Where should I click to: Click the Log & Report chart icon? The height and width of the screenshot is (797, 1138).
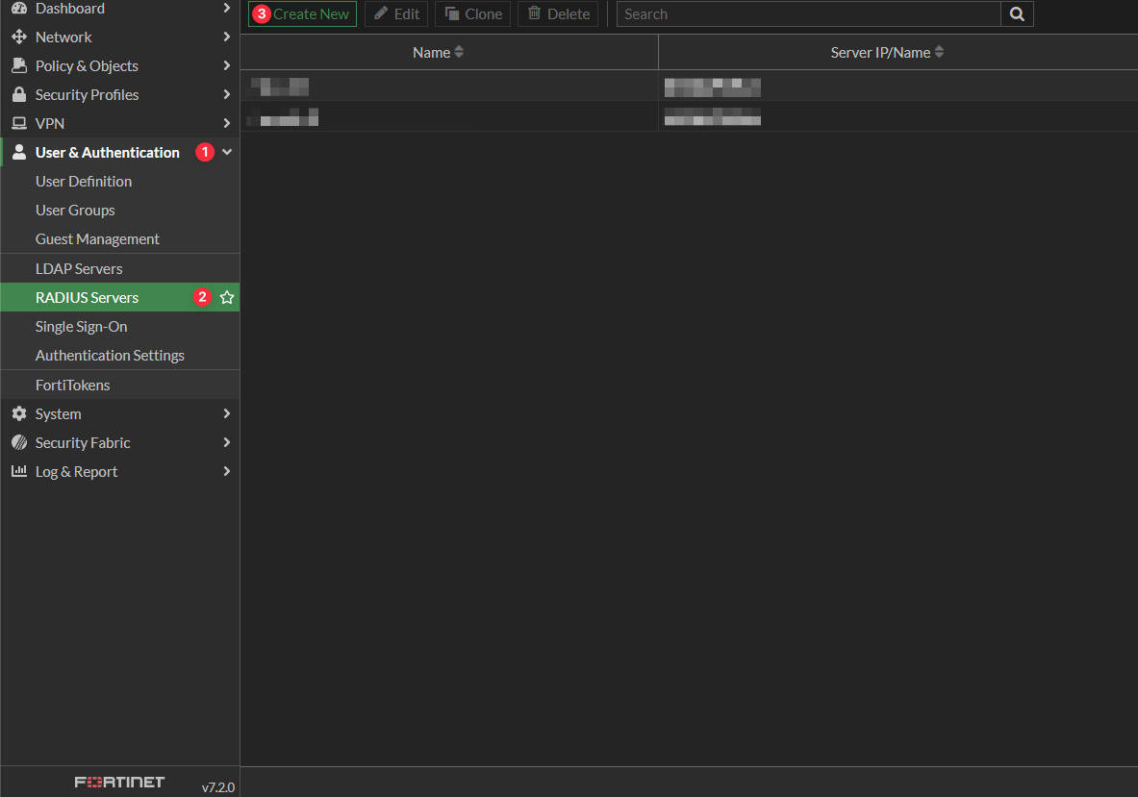[x=18, y=472]
